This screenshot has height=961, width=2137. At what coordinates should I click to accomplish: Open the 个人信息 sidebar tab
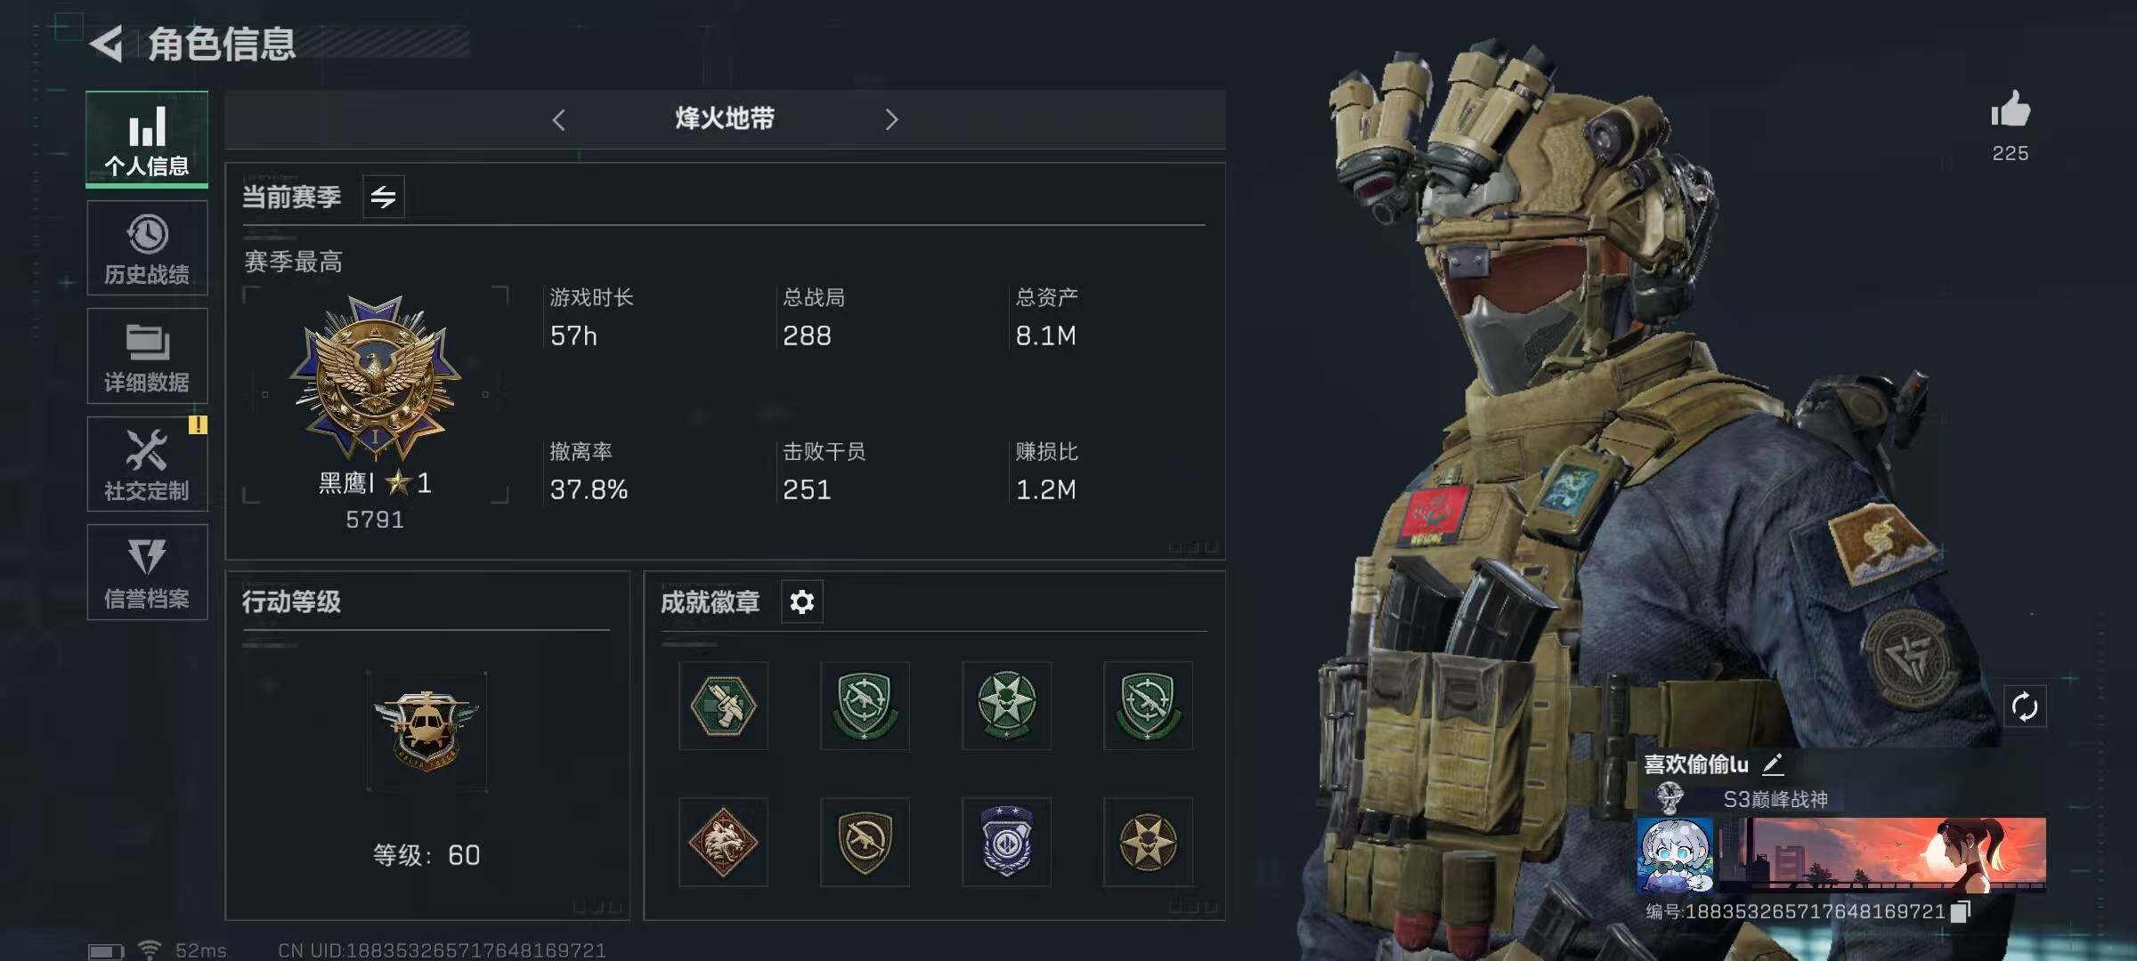(147, 140)
